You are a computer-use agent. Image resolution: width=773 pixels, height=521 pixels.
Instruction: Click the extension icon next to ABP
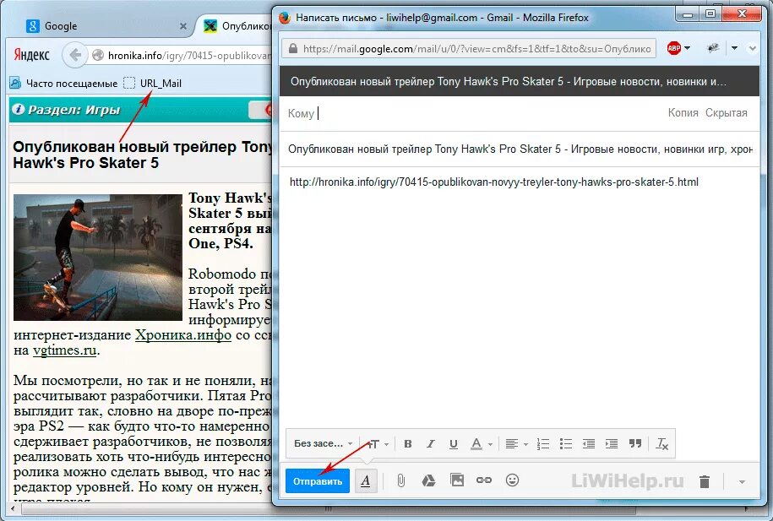coord(712,48)
